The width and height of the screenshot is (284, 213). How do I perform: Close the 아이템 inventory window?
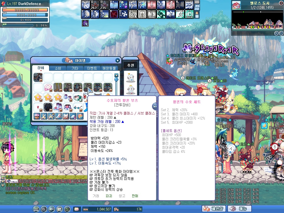tap(118, 60)
